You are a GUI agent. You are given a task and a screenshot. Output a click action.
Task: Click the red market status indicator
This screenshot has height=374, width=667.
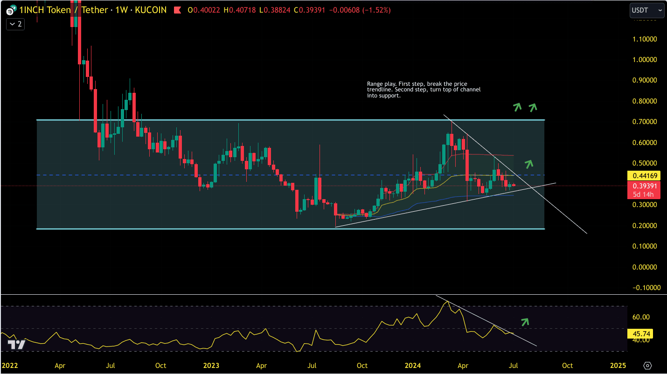click(177, 10)
